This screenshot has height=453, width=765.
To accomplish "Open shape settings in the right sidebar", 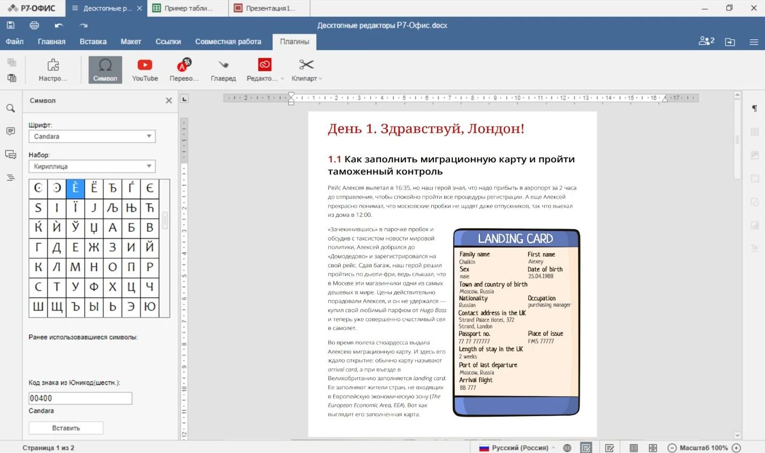I will [755, 202].
